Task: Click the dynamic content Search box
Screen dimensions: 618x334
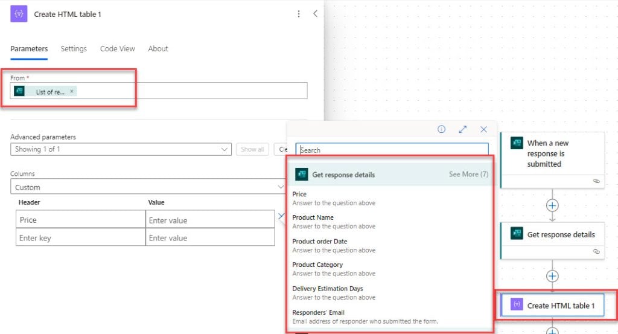Action: 392,150
